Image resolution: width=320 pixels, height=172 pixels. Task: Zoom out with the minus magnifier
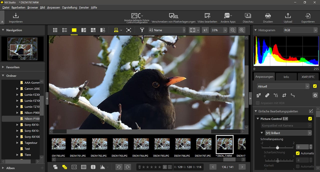(x=232, y=30)
